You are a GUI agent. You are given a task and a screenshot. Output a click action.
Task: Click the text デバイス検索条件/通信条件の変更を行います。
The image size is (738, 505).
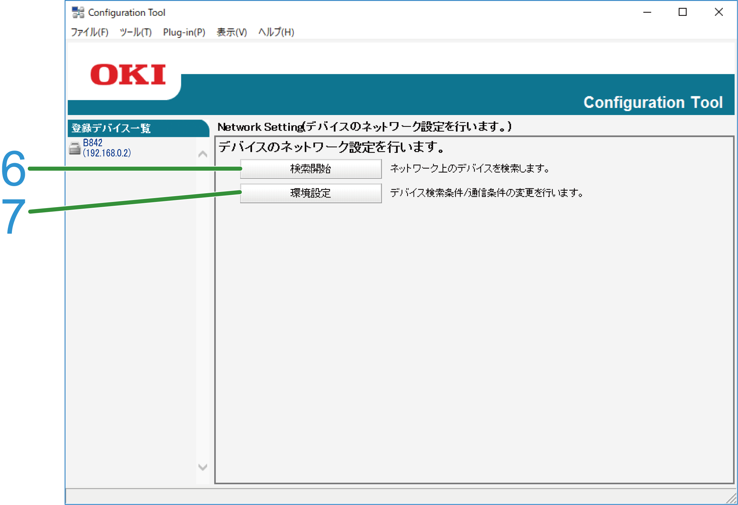(487, 193)
